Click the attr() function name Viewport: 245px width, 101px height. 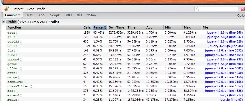(x=13, y=73)
